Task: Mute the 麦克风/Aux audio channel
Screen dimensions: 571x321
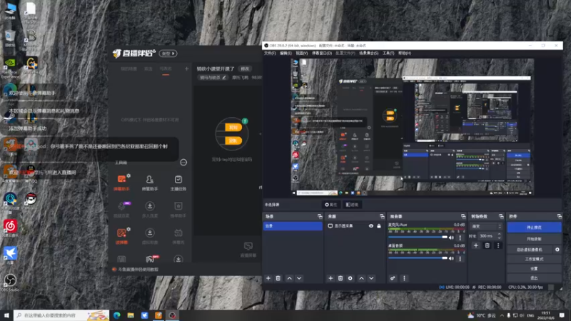Action: 452,238
